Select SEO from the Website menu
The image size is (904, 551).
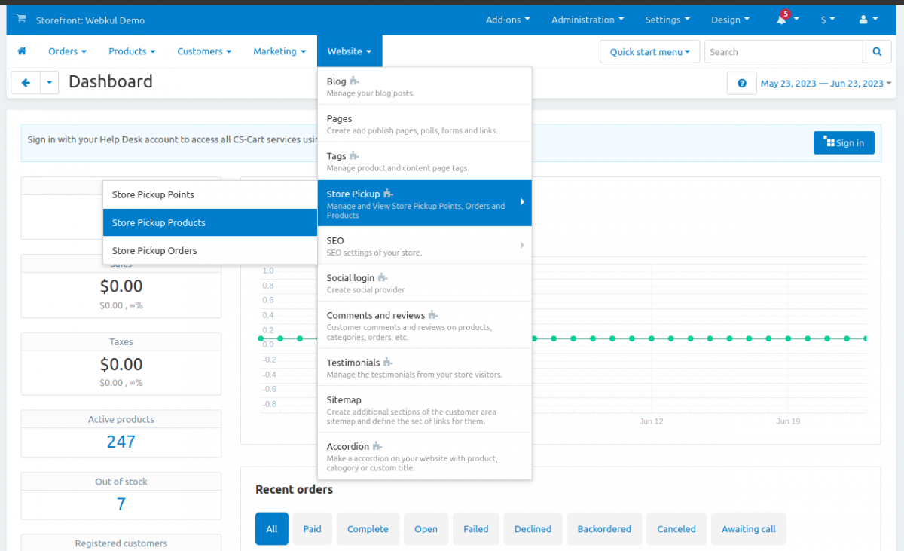pyautogui.click(x=425, y=246)
